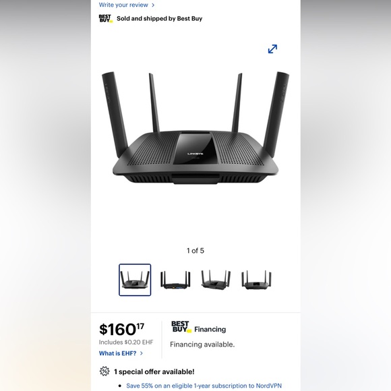This screenshot has width=391, height=391.
Task: View the fourth router thumbnail
Action: pyautogui.click(x=256, y=280)
